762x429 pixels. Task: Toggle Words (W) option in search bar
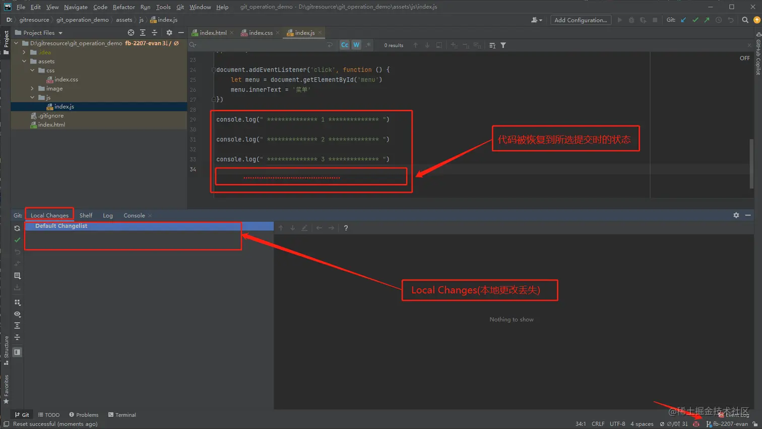[x=356, y=45]
